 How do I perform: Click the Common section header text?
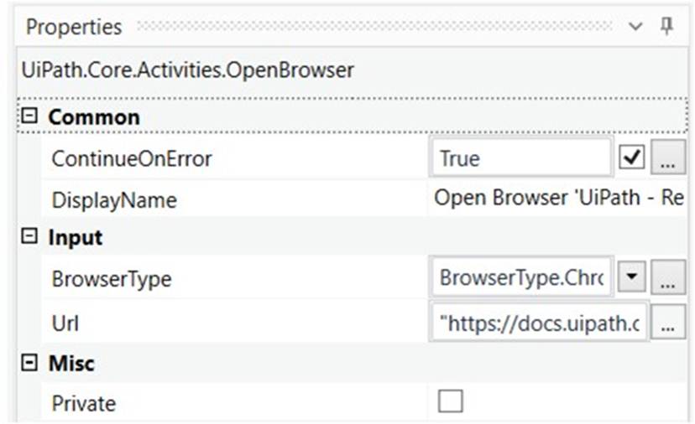pyautogui.click(x=93, y=116)
